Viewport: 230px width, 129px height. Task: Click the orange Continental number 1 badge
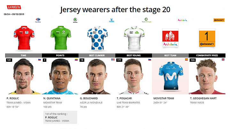pyautogui.click(x=207, y=38)
